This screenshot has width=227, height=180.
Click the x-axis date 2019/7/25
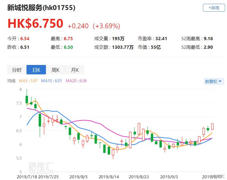click(x=48, y=177)
